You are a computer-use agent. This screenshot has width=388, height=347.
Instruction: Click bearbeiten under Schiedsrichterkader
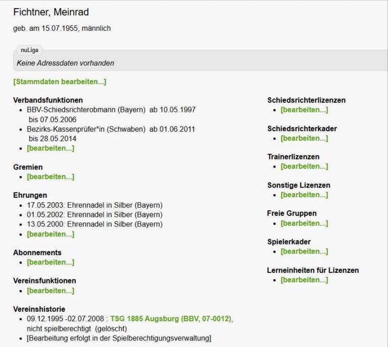click(x=304, y=138)
